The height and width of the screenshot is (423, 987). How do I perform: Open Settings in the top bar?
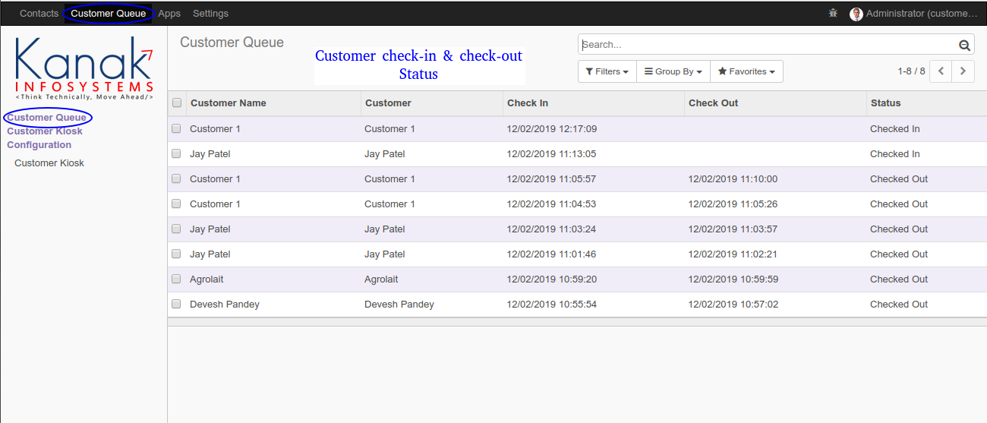point(210,14)
